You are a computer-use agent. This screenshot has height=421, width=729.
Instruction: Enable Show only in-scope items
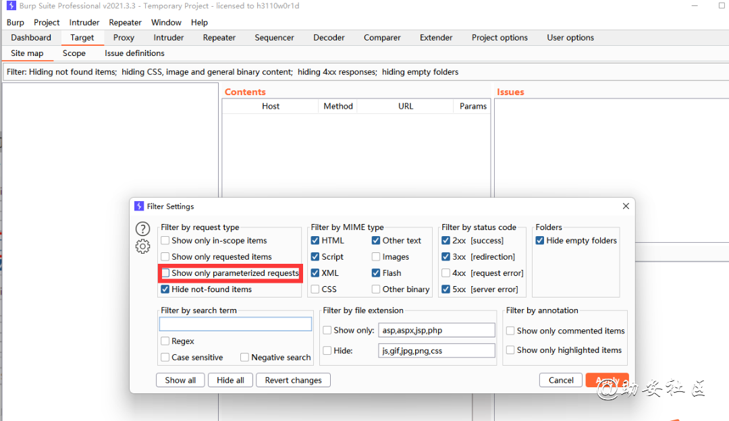[x=165, y=240]
